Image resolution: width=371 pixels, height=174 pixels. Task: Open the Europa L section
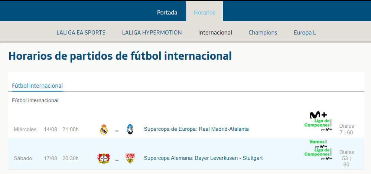[305, 33]
